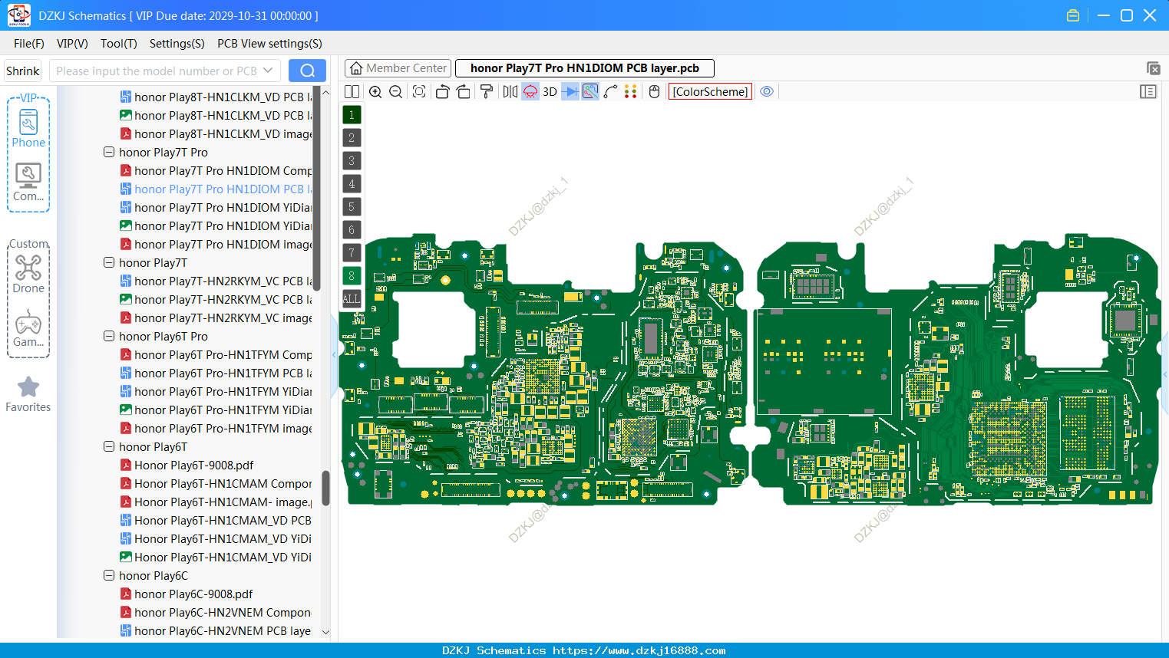Show ALL PCB layers

click(352, 299)
